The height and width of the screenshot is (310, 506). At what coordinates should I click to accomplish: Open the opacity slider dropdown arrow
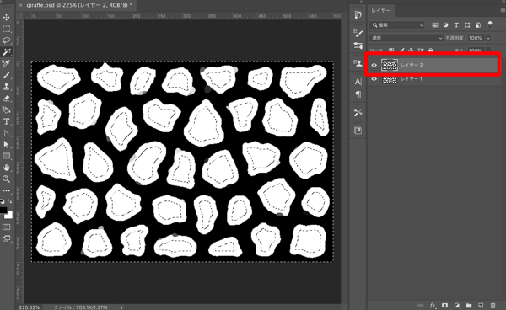(488, 38)
